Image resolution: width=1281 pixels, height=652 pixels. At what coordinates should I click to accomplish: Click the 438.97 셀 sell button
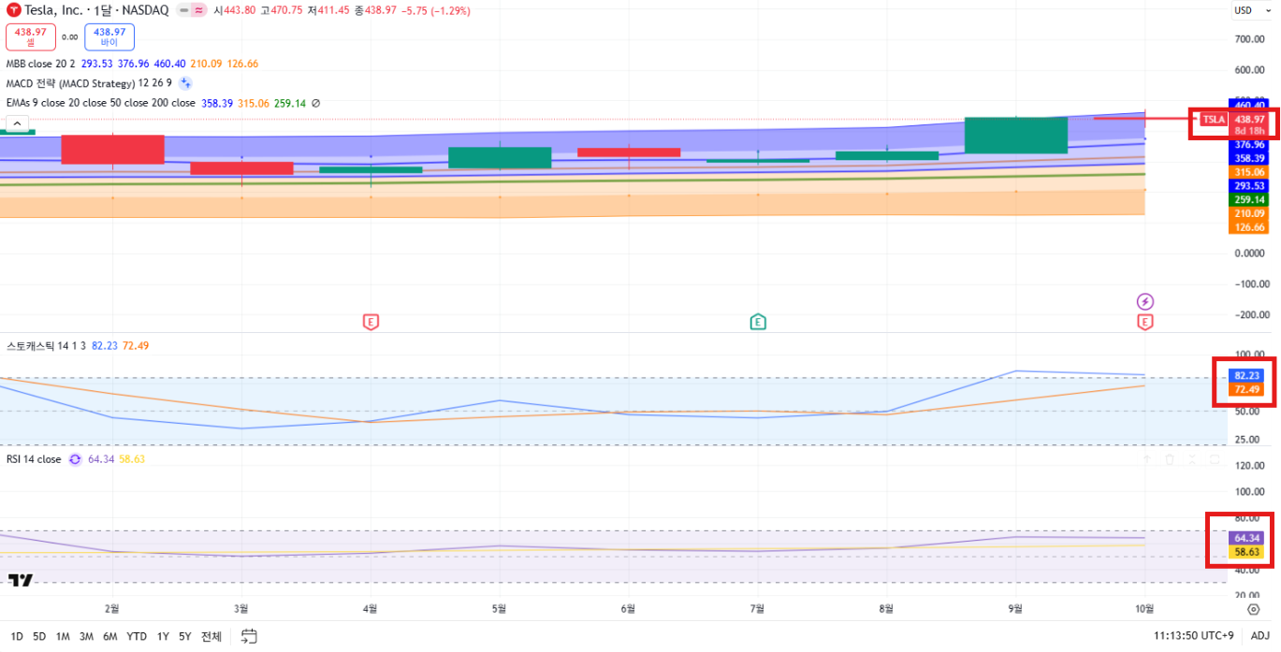[x=31, y=36]
